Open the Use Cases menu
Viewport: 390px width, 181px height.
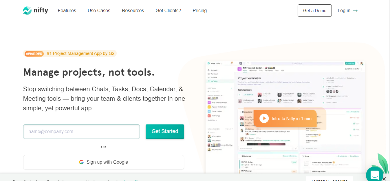click(x=99, y=11)
